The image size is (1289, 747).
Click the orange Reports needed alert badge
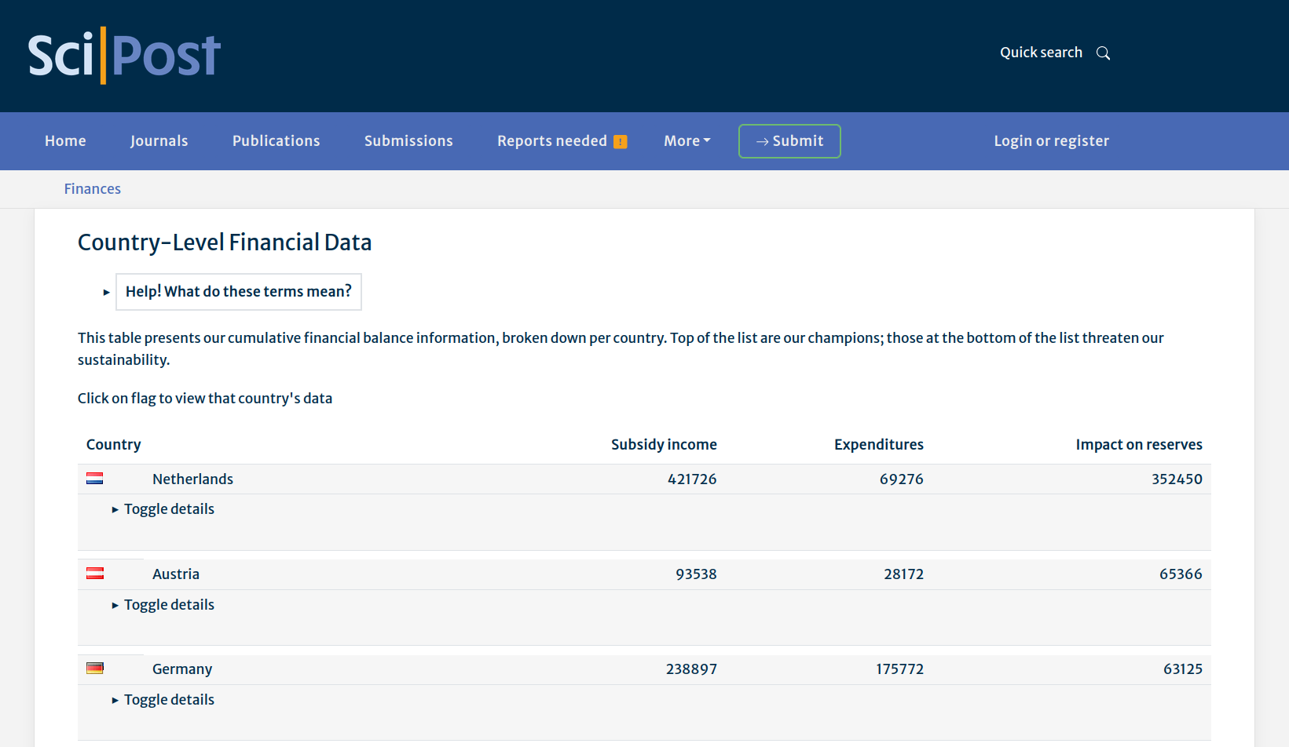tap(621, 142)
